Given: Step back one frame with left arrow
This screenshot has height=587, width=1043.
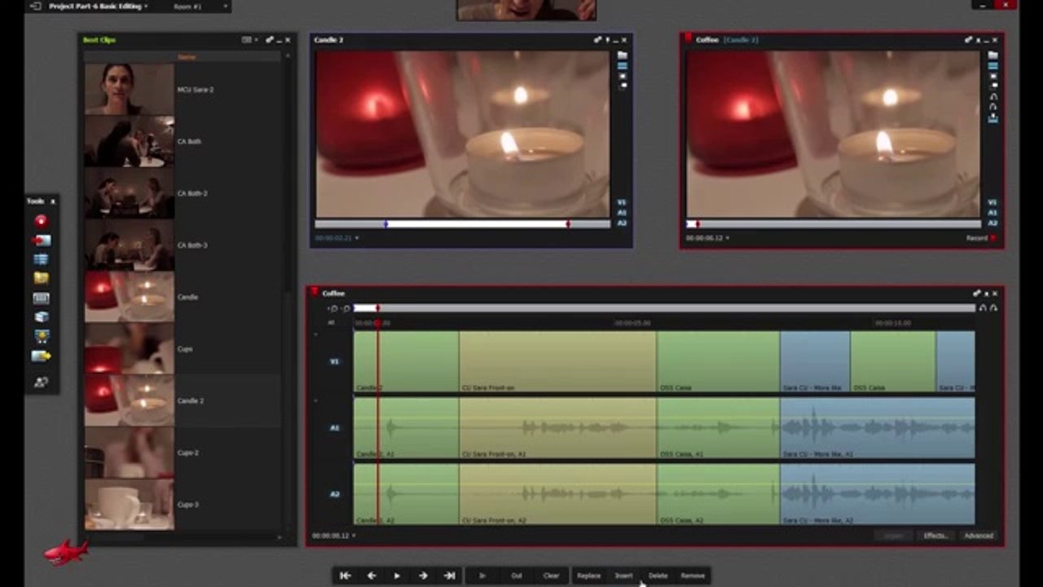Looking at the screenshot, I should tap(372, 576).
